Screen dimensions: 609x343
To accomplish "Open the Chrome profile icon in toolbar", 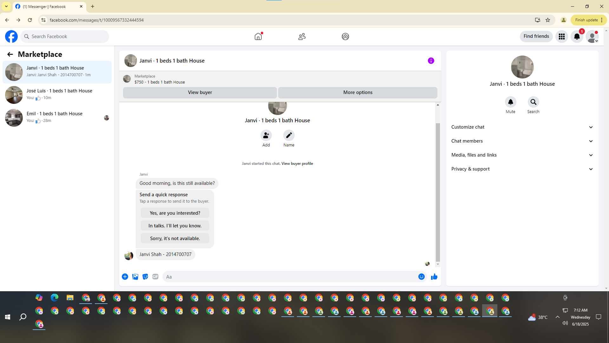I will click(x=564, y=20).
